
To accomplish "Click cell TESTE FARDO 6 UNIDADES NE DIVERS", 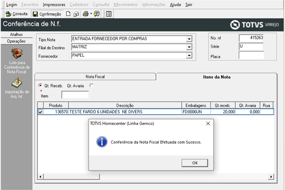I will [125, 112].
